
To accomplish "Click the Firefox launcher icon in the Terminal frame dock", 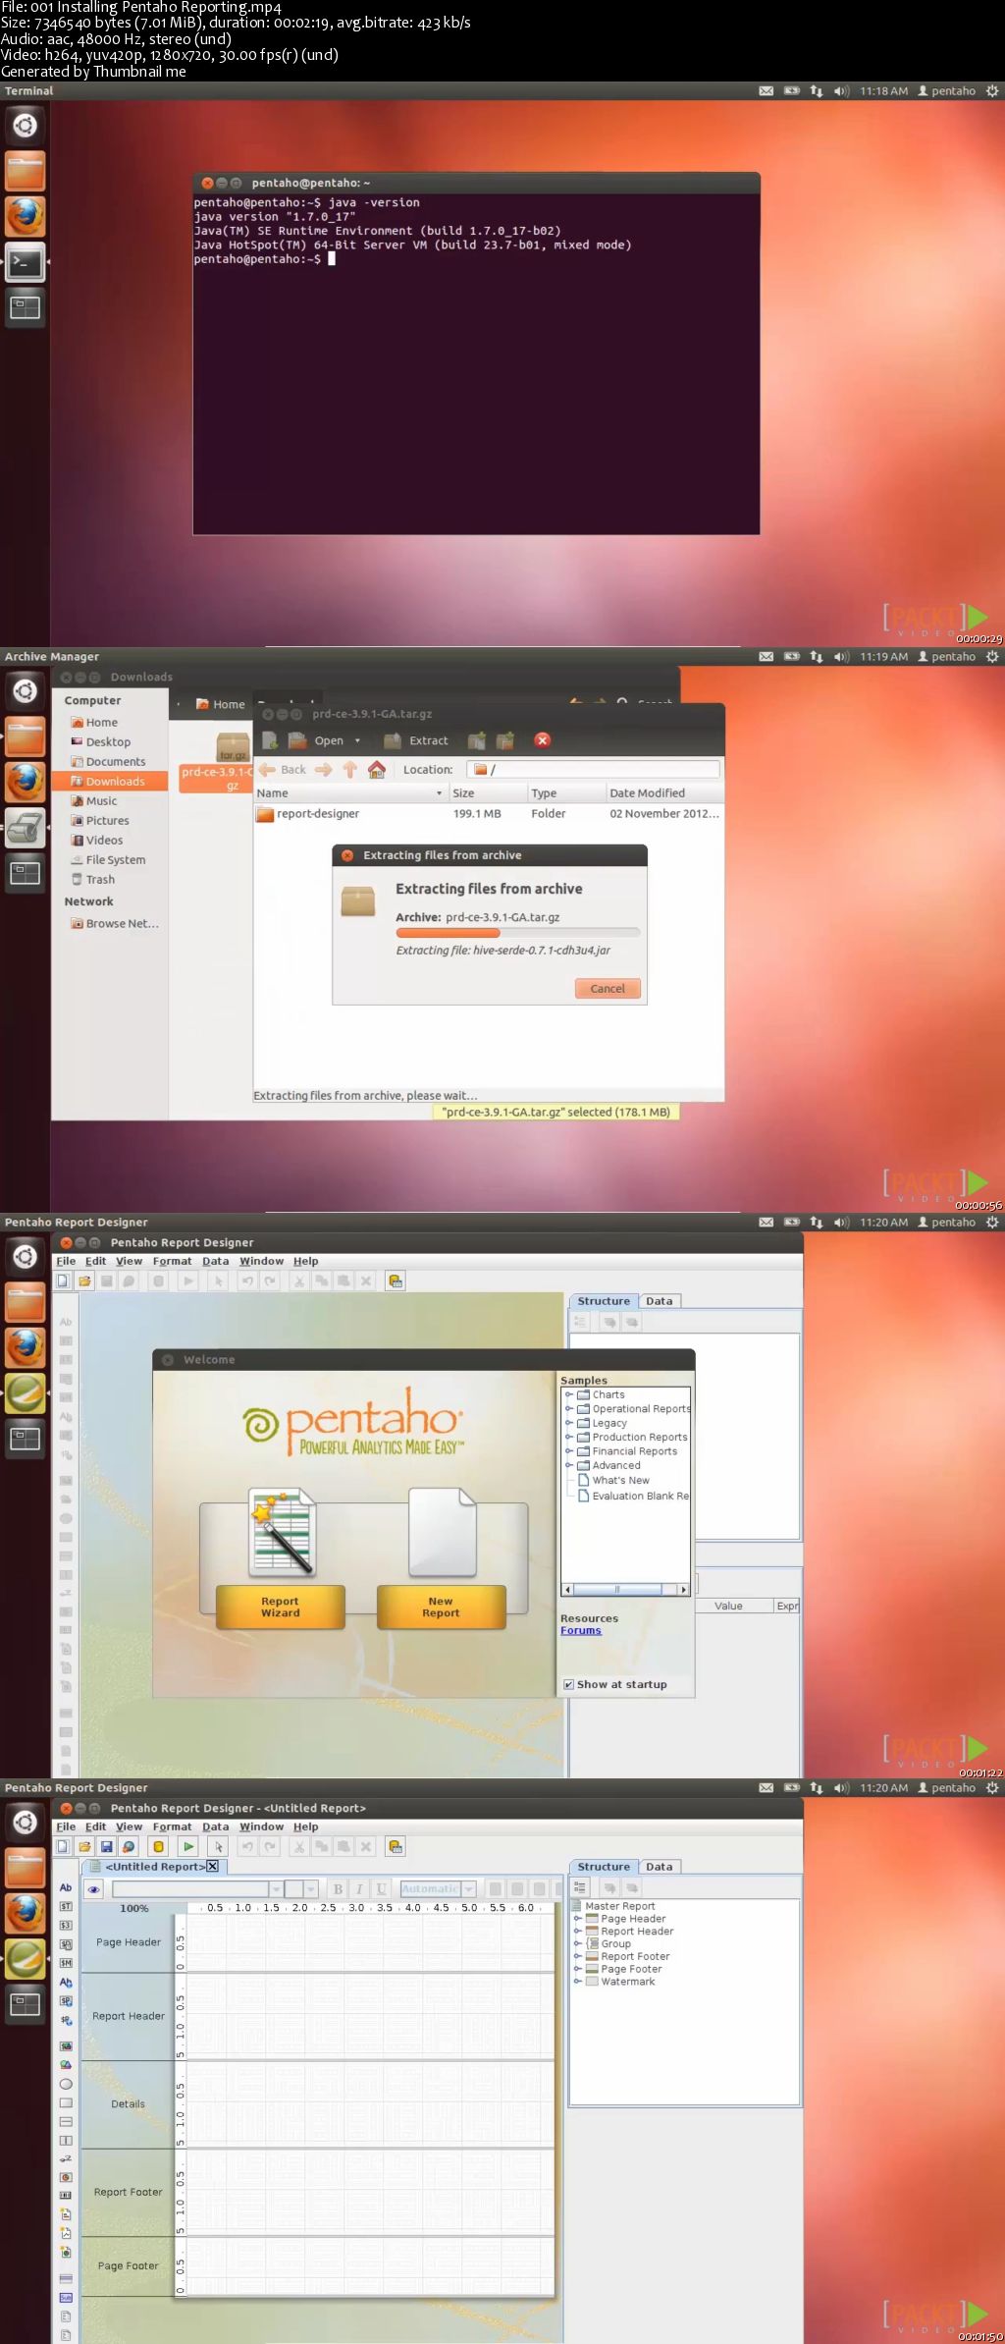I will pos(26,217).
